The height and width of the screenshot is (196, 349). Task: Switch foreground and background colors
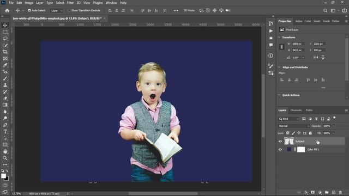(7, 171)
